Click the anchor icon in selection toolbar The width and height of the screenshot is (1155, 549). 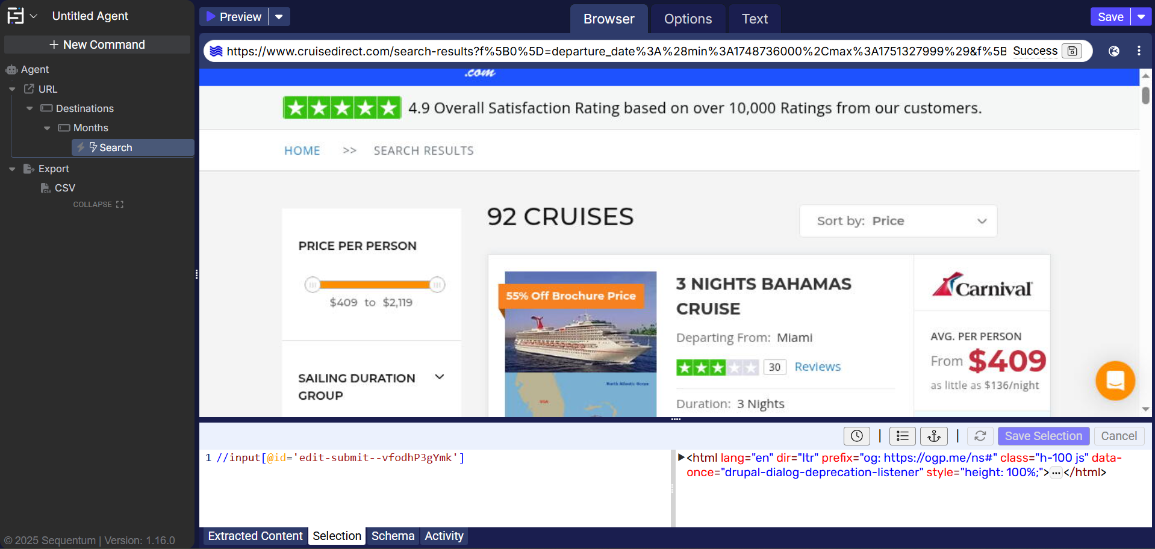coord(933,436)
